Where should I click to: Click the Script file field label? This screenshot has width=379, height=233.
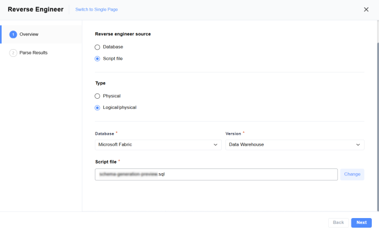106,162
